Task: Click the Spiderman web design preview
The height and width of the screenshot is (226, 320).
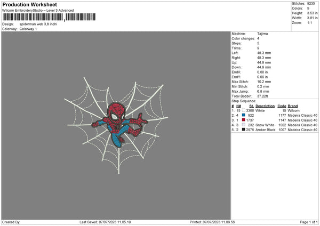Action: (x=116, y=125)
